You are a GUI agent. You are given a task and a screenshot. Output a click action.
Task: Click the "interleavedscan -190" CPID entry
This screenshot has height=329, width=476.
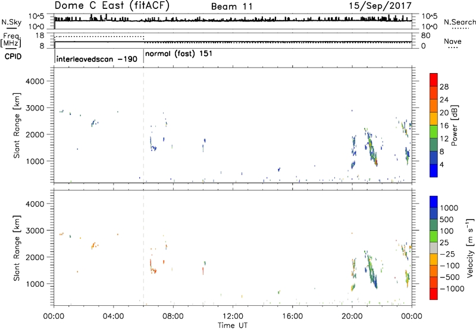(x=97, y=59)
